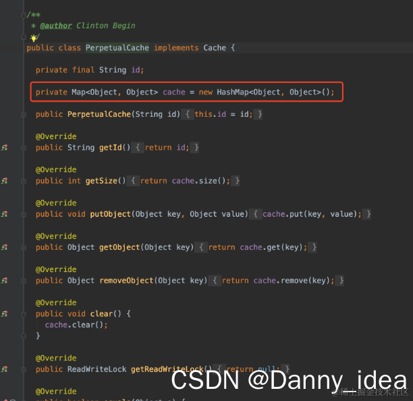
Task: Click the @author Javadoc tag
Action: [x=56, y=26]
